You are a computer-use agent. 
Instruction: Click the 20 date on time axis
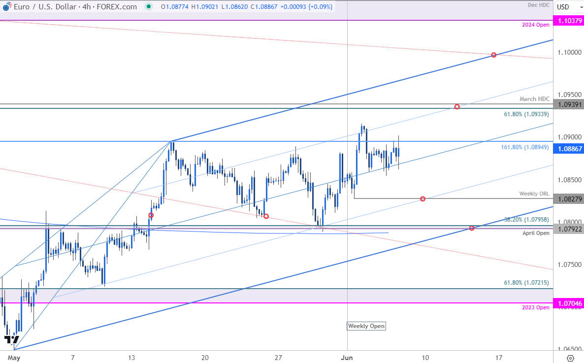pyautogui.click(x=205, y=358)
